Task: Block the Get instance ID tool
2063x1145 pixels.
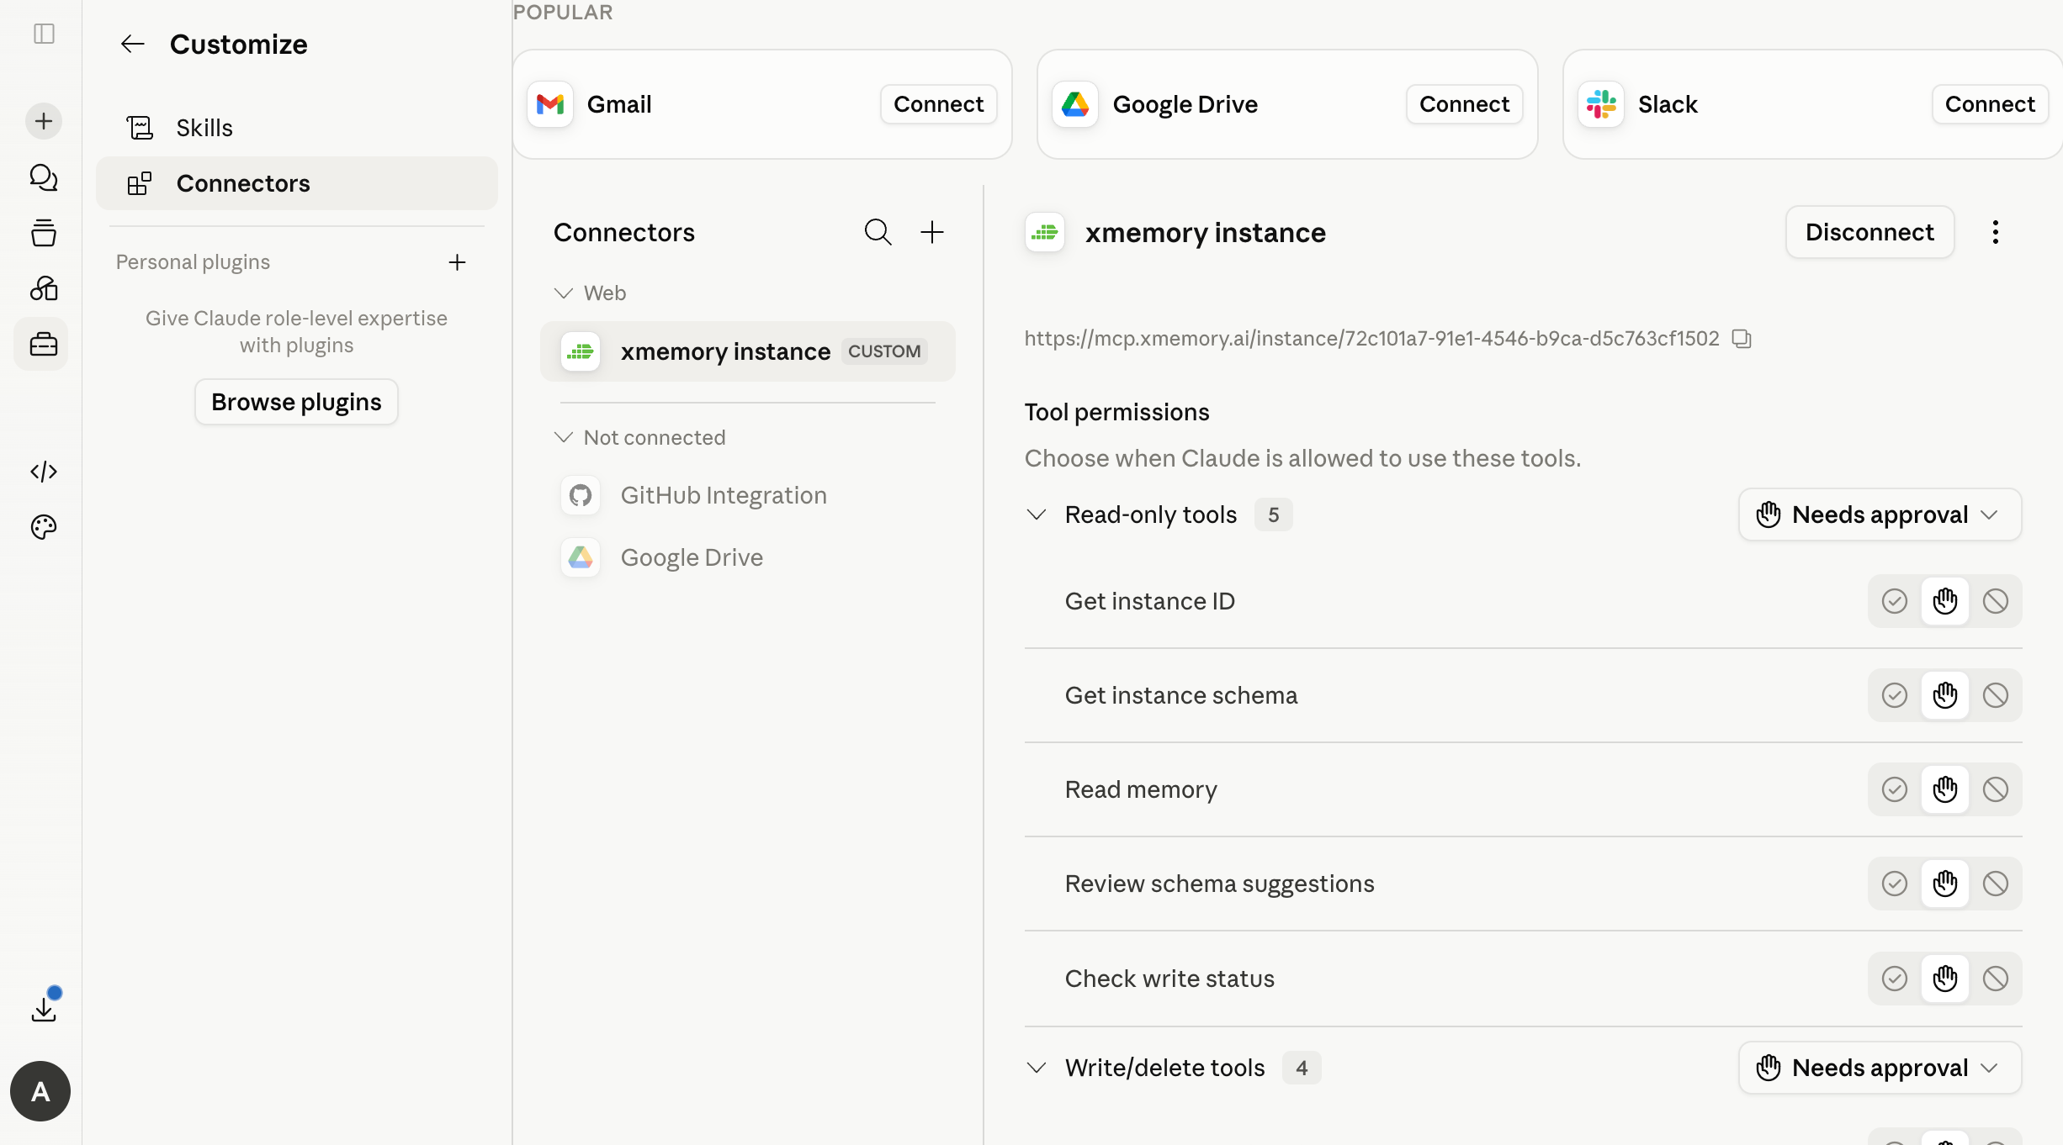Action: coord(1996,601)
